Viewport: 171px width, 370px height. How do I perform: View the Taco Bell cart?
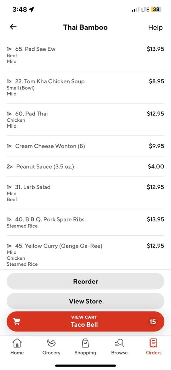[x=85, y=322]
